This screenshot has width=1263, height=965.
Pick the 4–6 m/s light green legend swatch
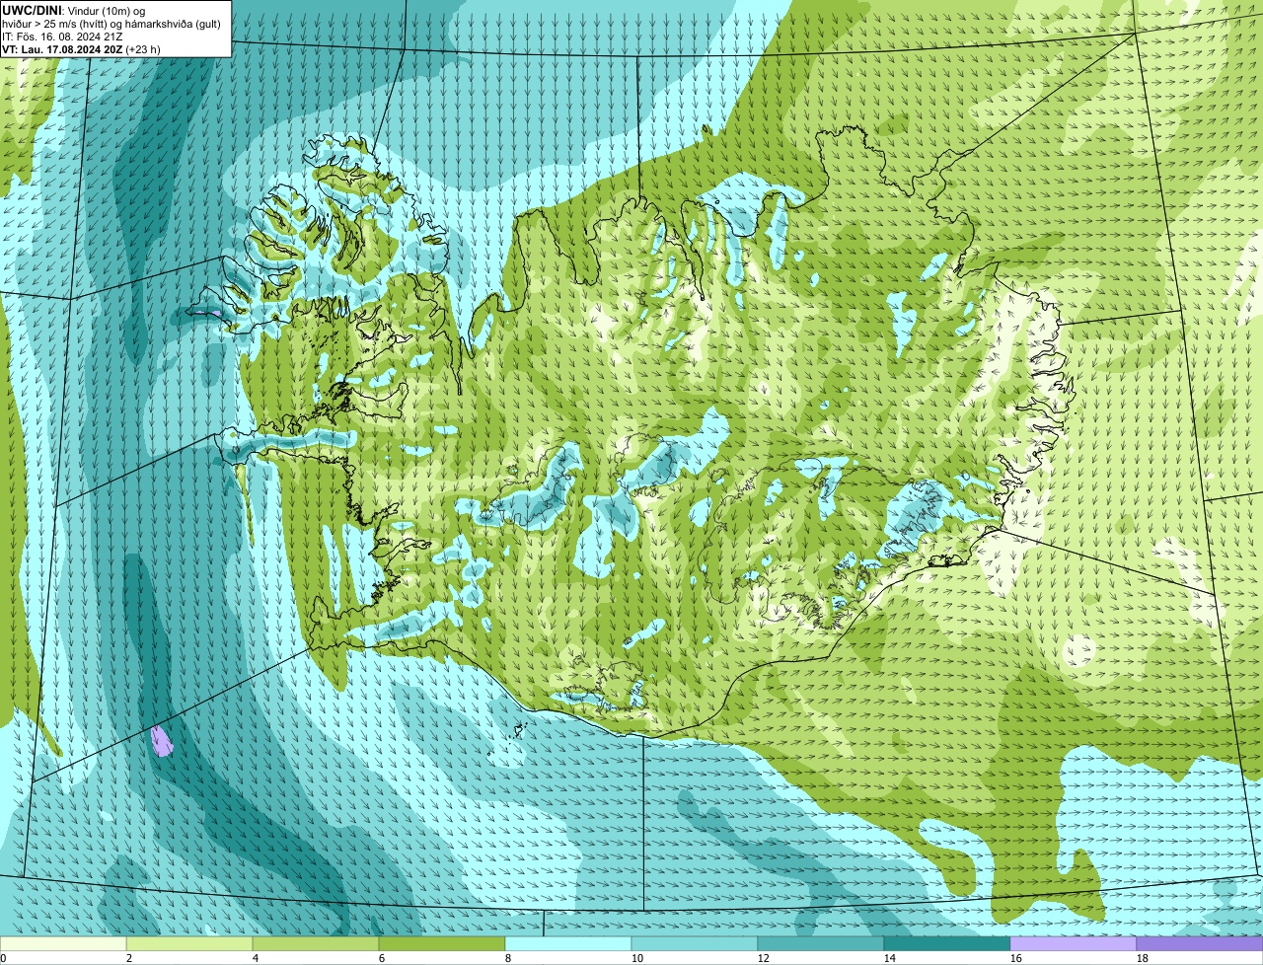[316, 944]
